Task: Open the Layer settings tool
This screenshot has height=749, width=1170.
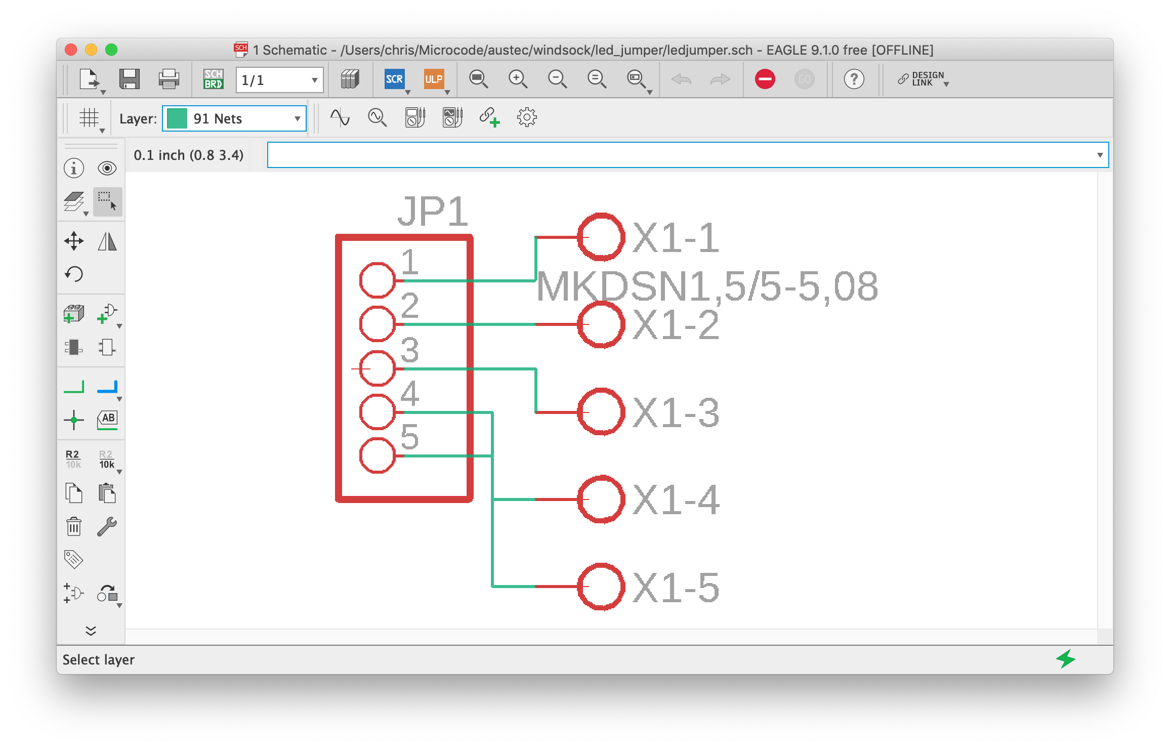Action: (x=74, y=201)
